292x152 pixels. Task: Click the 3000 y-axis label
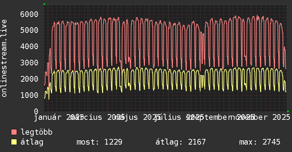[x=29, y=63]
